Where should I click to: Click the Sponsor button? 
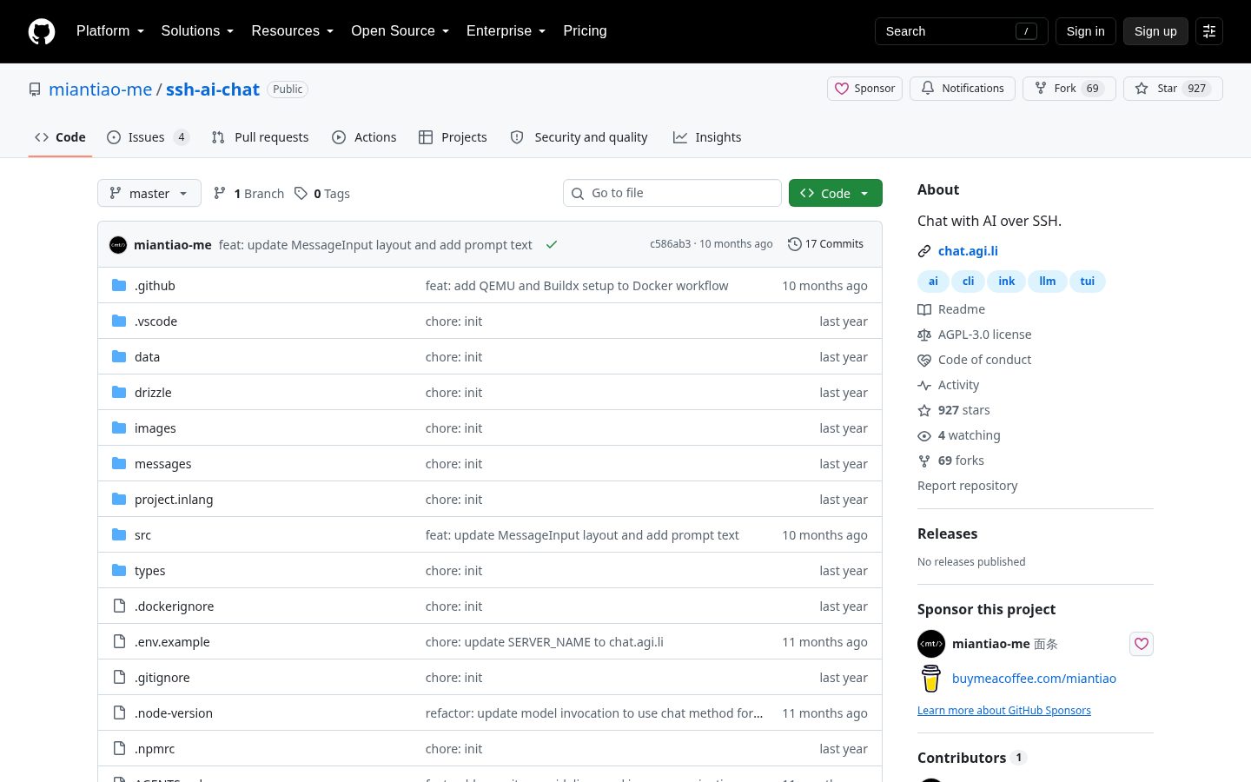click(865, 89)
